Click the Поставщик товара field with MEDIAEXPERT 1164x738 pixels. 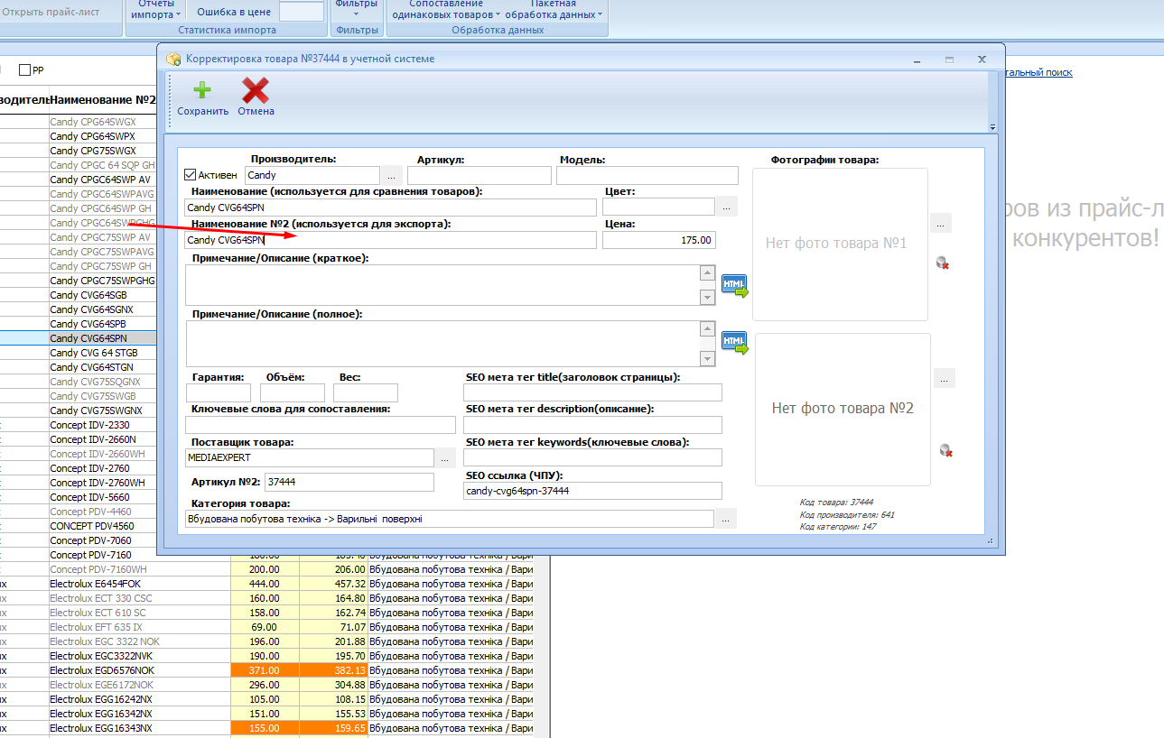pos(310,458)
